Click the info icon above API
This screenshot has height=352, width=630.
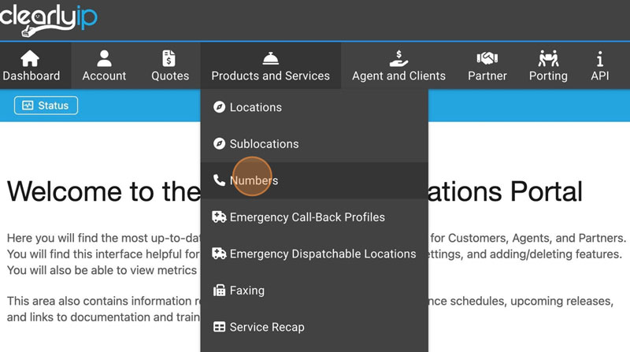point(600,58)
